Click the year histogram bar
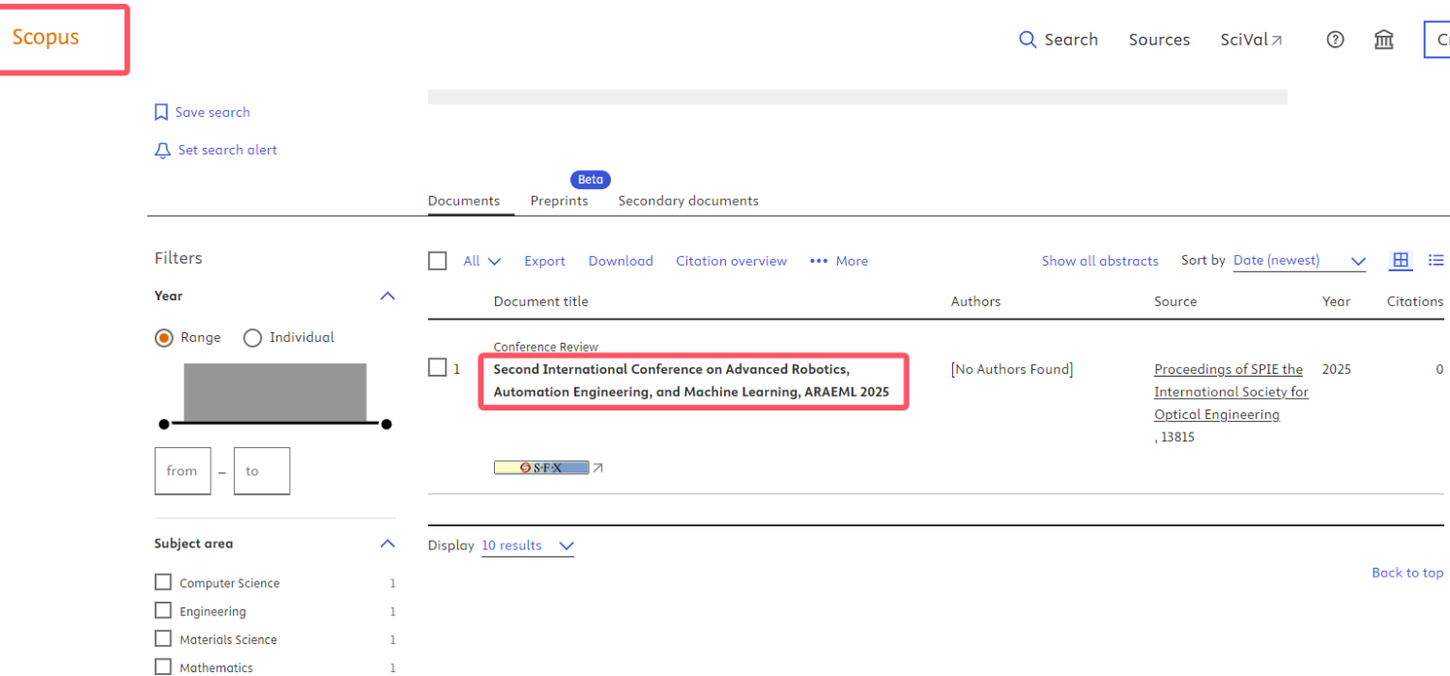This screenshot has width=1450, height=676. pyautogui.click(x=275, y=393)
